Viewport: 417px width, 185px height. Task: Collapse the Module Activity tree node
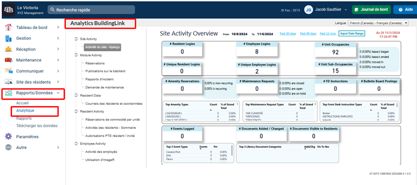pyautogui.click(x=77, y=55)
